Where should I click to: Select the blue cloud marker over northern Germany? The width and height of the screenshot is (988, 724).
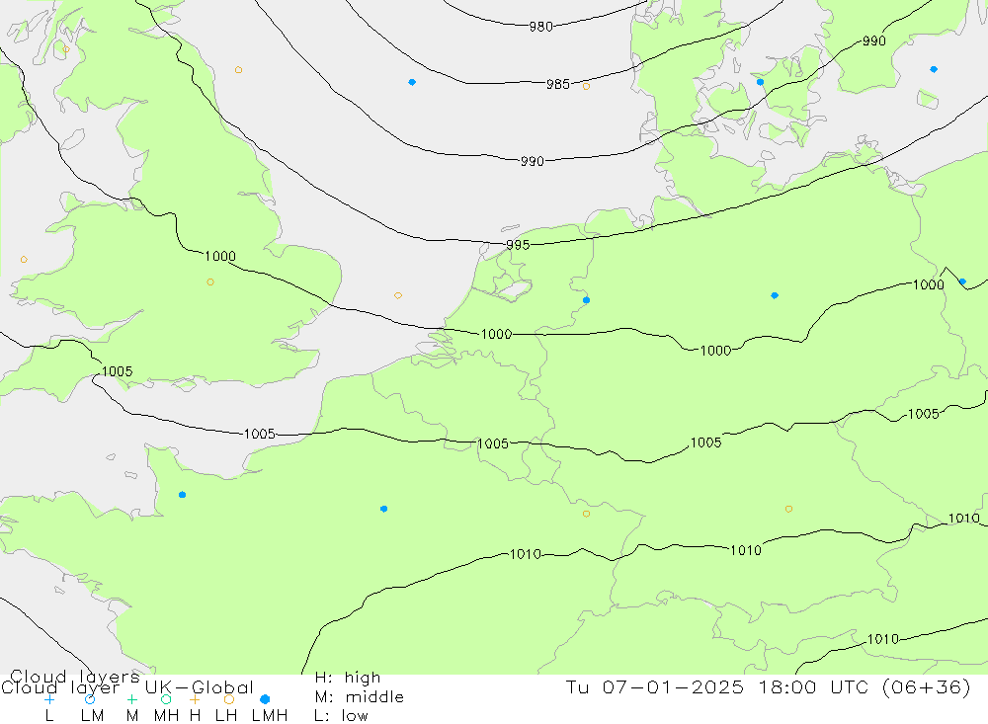coord(775,295)
